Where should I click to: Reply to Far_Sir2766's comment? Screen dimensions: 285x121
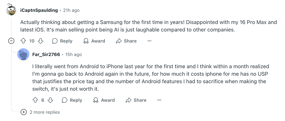click(x=72, y=100)
